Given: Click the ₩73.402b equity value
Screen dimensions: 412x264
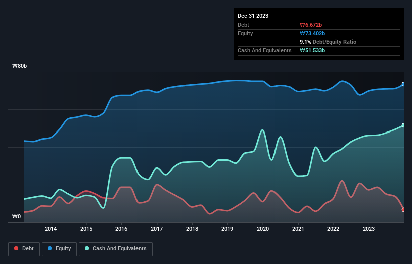Looking at the screenshot, I should [x=312, y=33].
